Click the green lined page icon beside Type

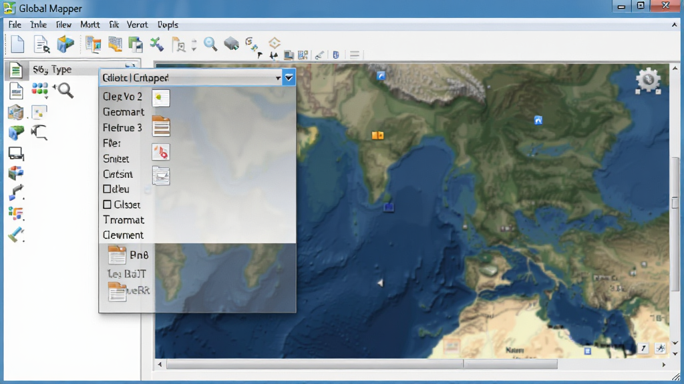pyautogui.click(x=16, y=69)
